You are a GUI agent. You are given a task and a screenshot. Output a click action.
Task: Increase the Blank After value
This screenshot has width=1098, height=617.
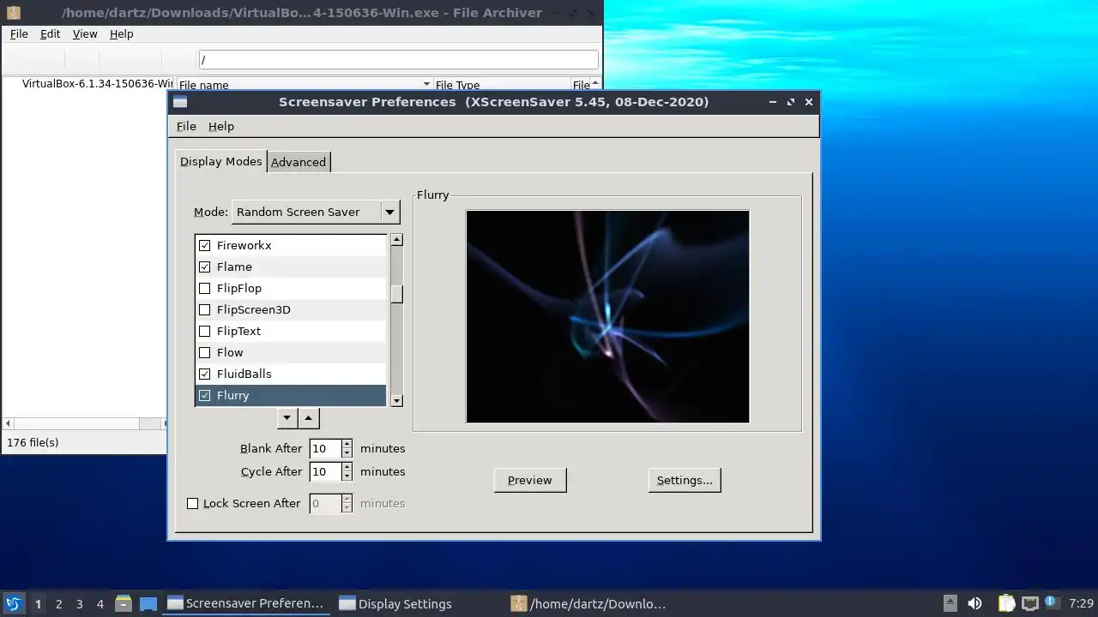pyautogui.click(x=347, y=444)
